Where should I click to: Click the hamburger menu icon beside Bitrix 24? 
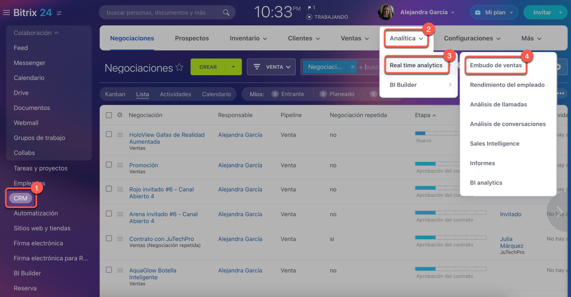coord(6,13)
